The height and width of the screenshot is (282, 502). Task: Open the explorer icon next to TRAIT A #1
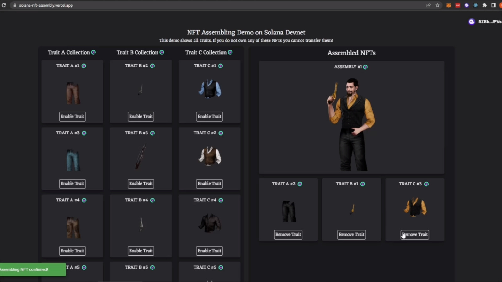pyautogui.click(x=84, y=66)
